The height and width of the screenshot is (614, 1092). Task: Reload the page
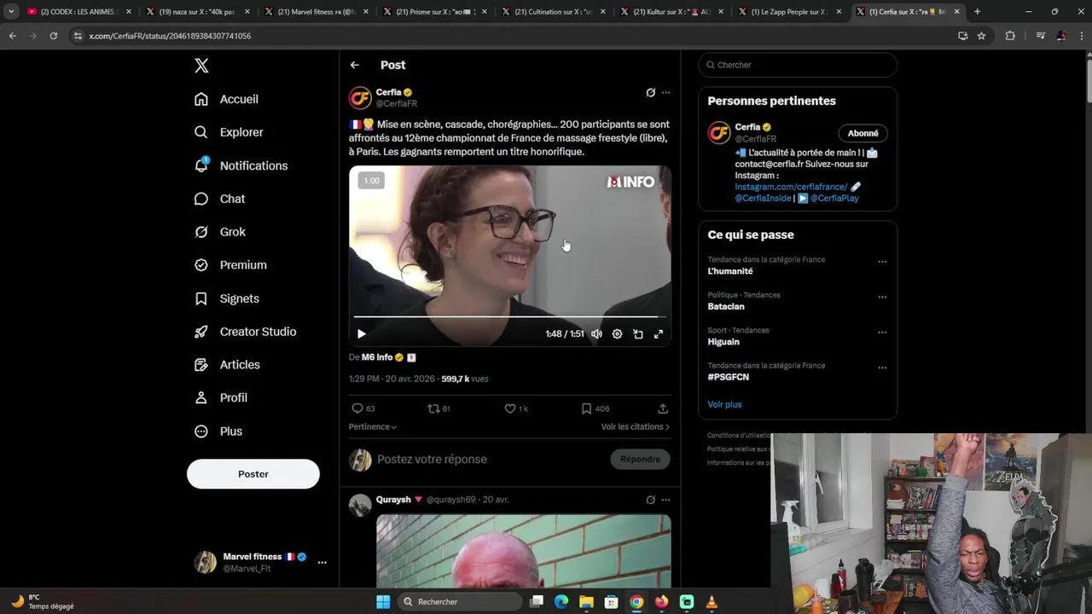coord(53,36)
